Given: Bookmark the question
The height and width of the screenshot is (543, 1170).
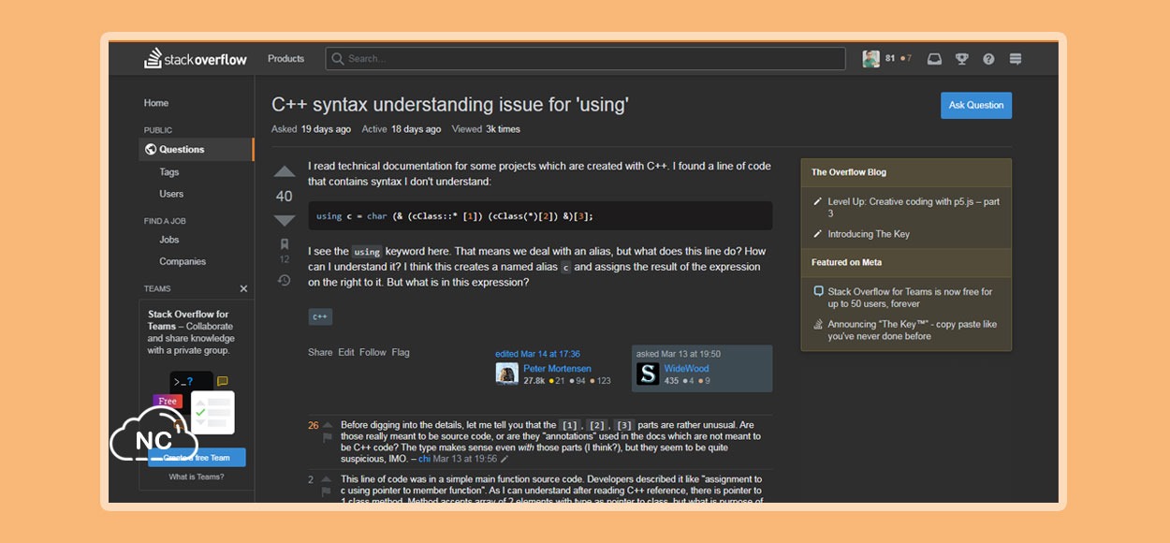Looking at the screenshot, I should click(285, 244).
